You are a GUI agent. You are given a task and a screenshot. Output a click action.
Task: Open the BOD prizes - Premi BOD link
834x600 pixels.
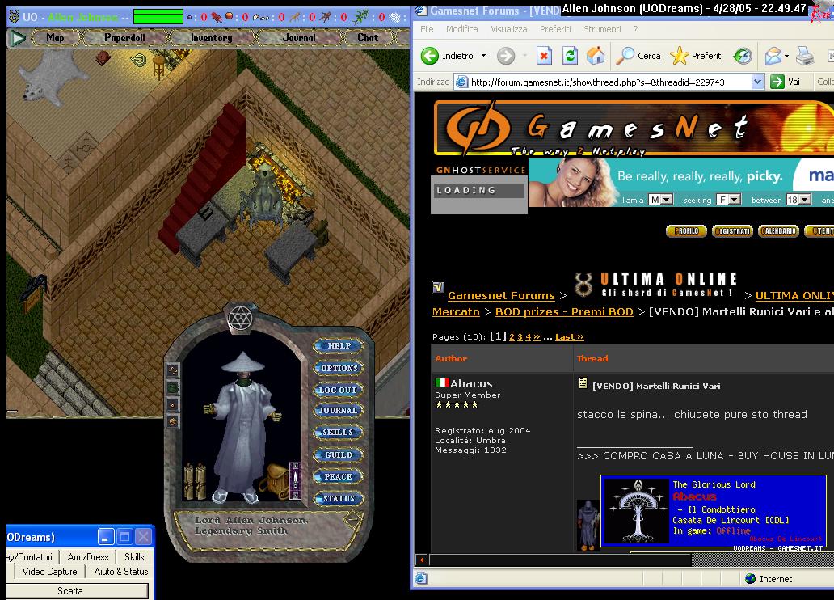click(564, 312)
